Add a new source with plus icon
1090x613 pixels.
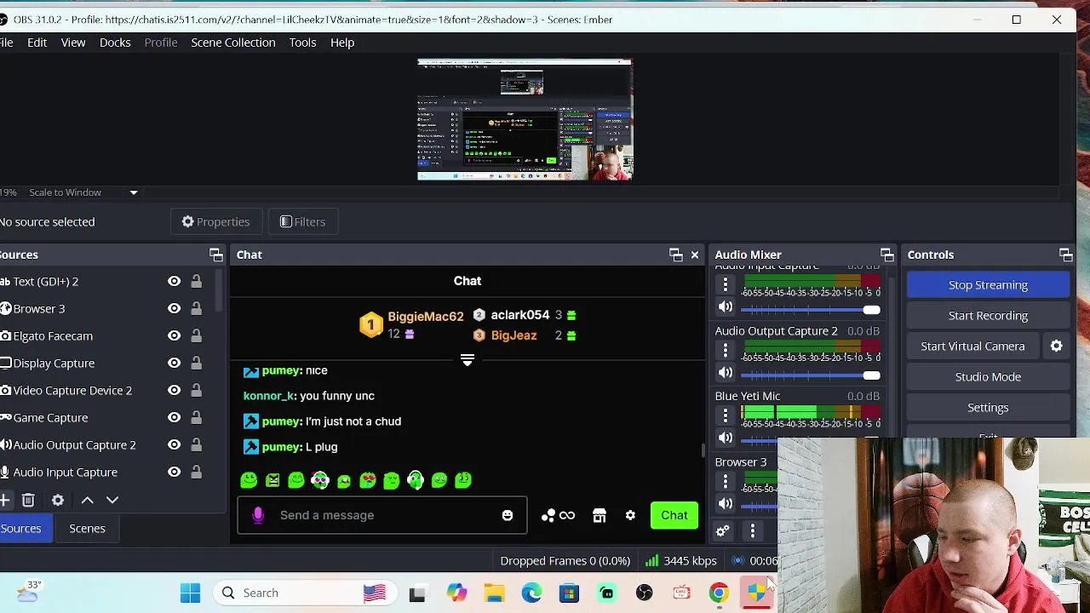pos(4,500)
